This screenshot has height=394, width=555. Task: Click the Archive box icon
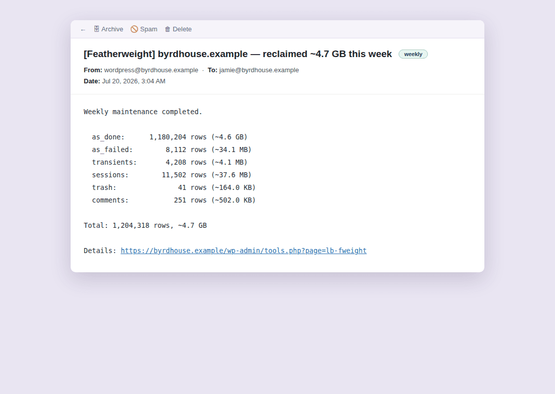96,29
